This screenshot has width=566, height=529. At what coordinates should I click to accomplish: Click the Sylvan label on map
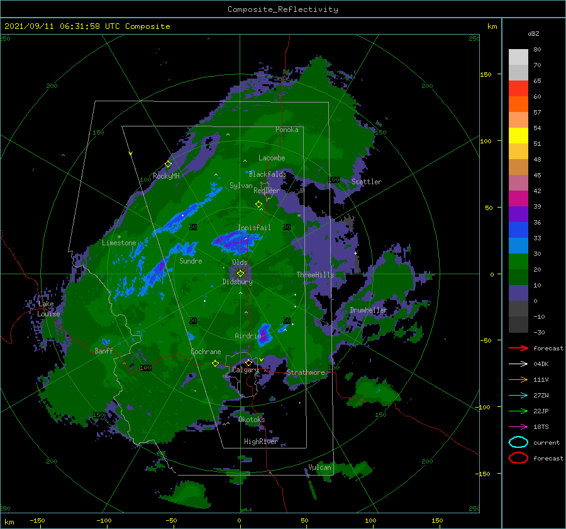click(x=241, y=186)
